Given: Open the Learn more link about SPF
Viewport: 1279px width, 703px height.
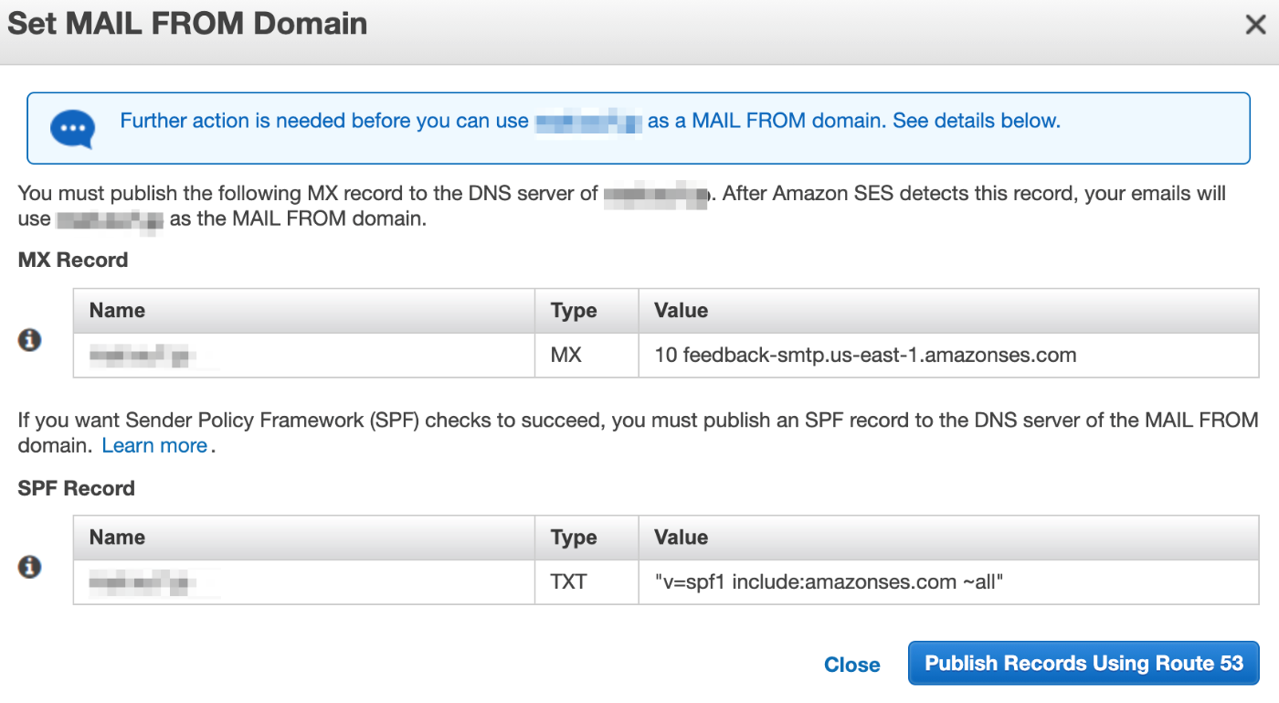Looking at the screenshot, I should [154, 445].
